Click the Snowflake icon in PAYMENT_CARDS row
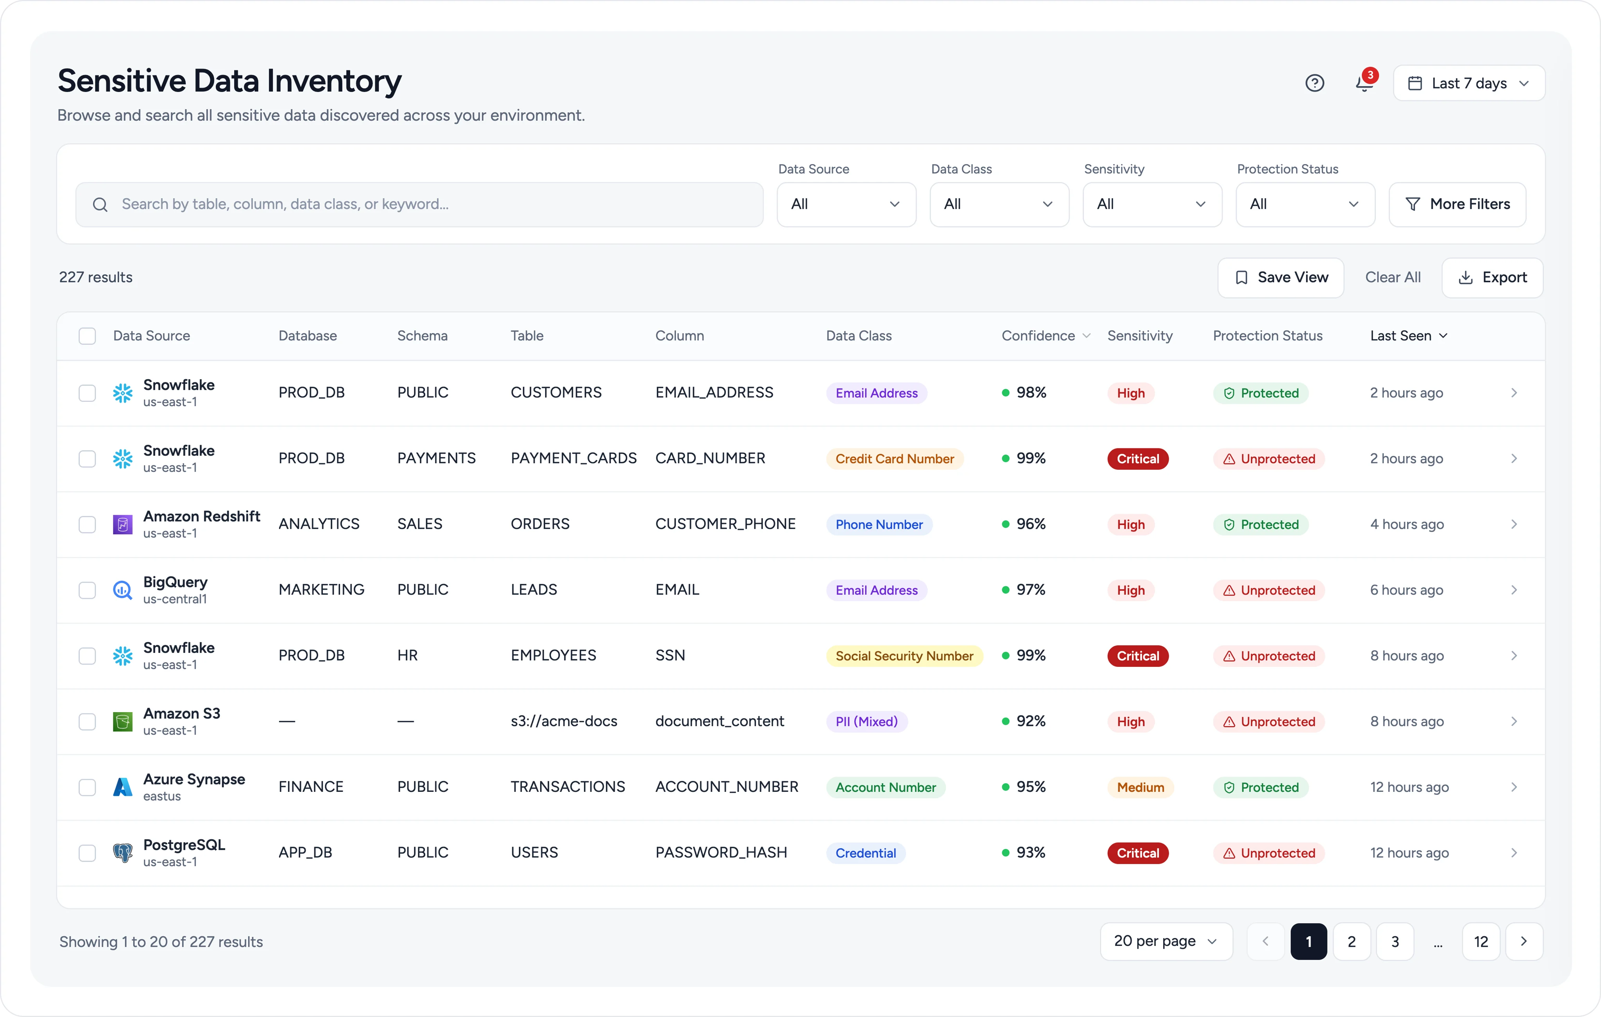Screen dimensions: 1601x1017 coord(123,458)
